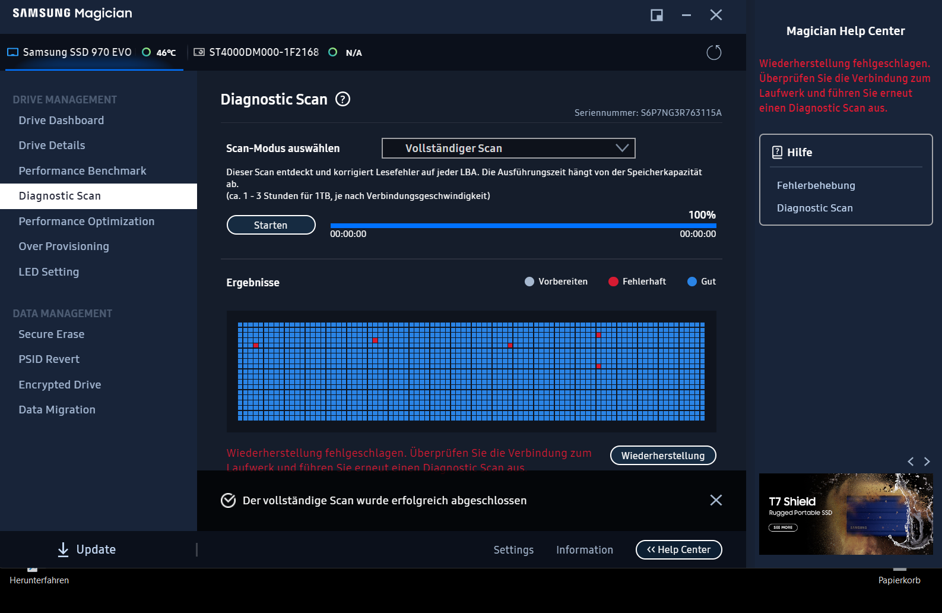
Task: Open Settings in footer
Action: (513, 550)
